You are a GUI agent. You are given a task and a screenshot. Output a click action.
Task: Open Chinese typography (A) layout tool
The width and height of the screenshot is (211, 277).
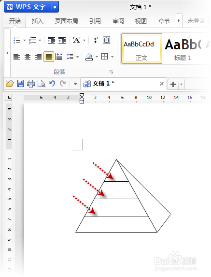coord(77,40)
